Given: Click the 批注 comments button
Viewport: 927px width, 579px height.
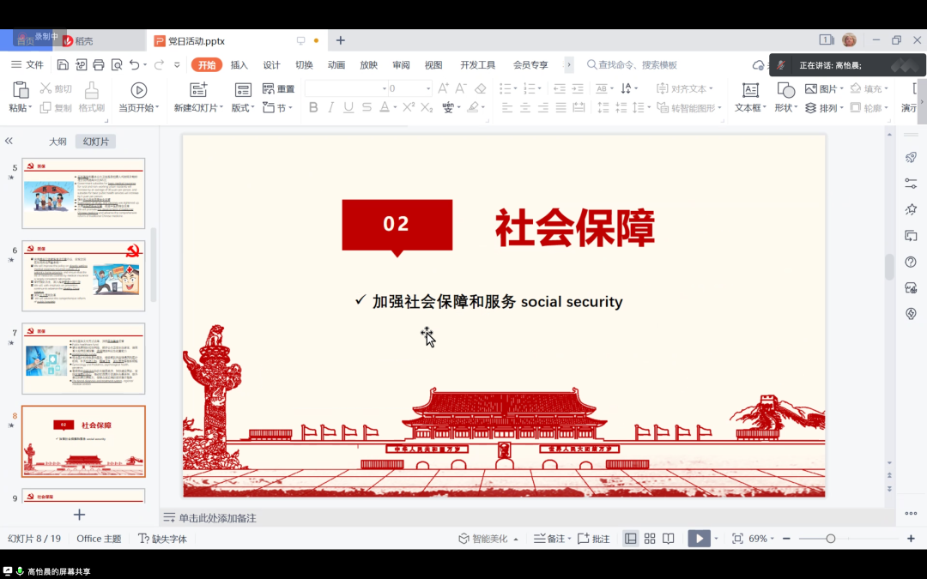Looking at the screenshot, I should coord(594,538).
